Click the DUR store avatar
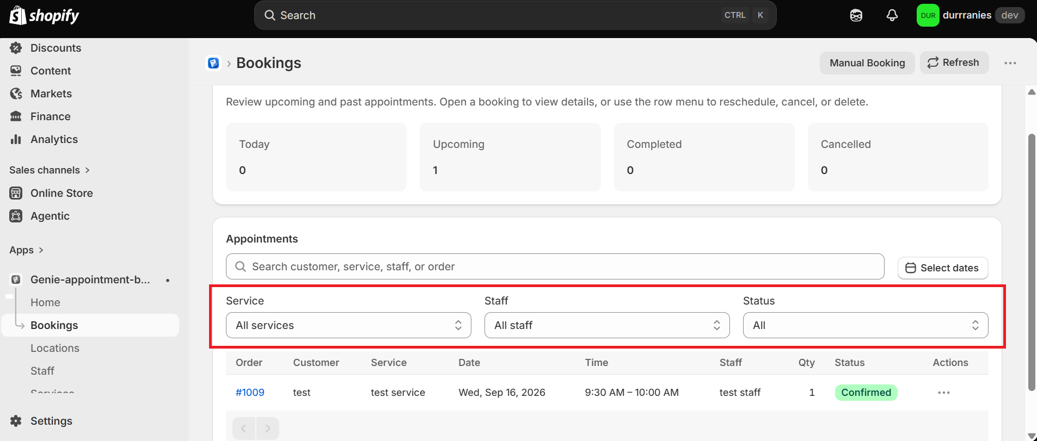This screenshot has height=441, width=1037. click(x=928, y=15)
